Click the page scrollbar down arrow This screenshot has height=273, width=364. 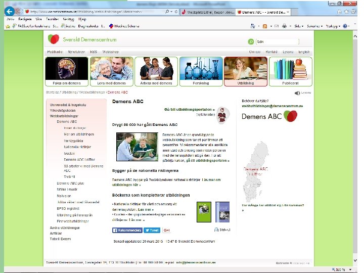(355, 260)
